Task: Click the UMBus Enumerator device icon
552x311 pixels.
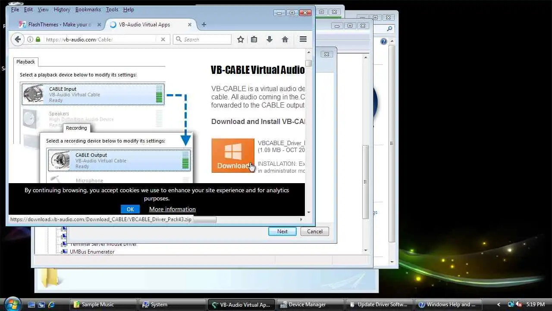Action: pos(64,252)
